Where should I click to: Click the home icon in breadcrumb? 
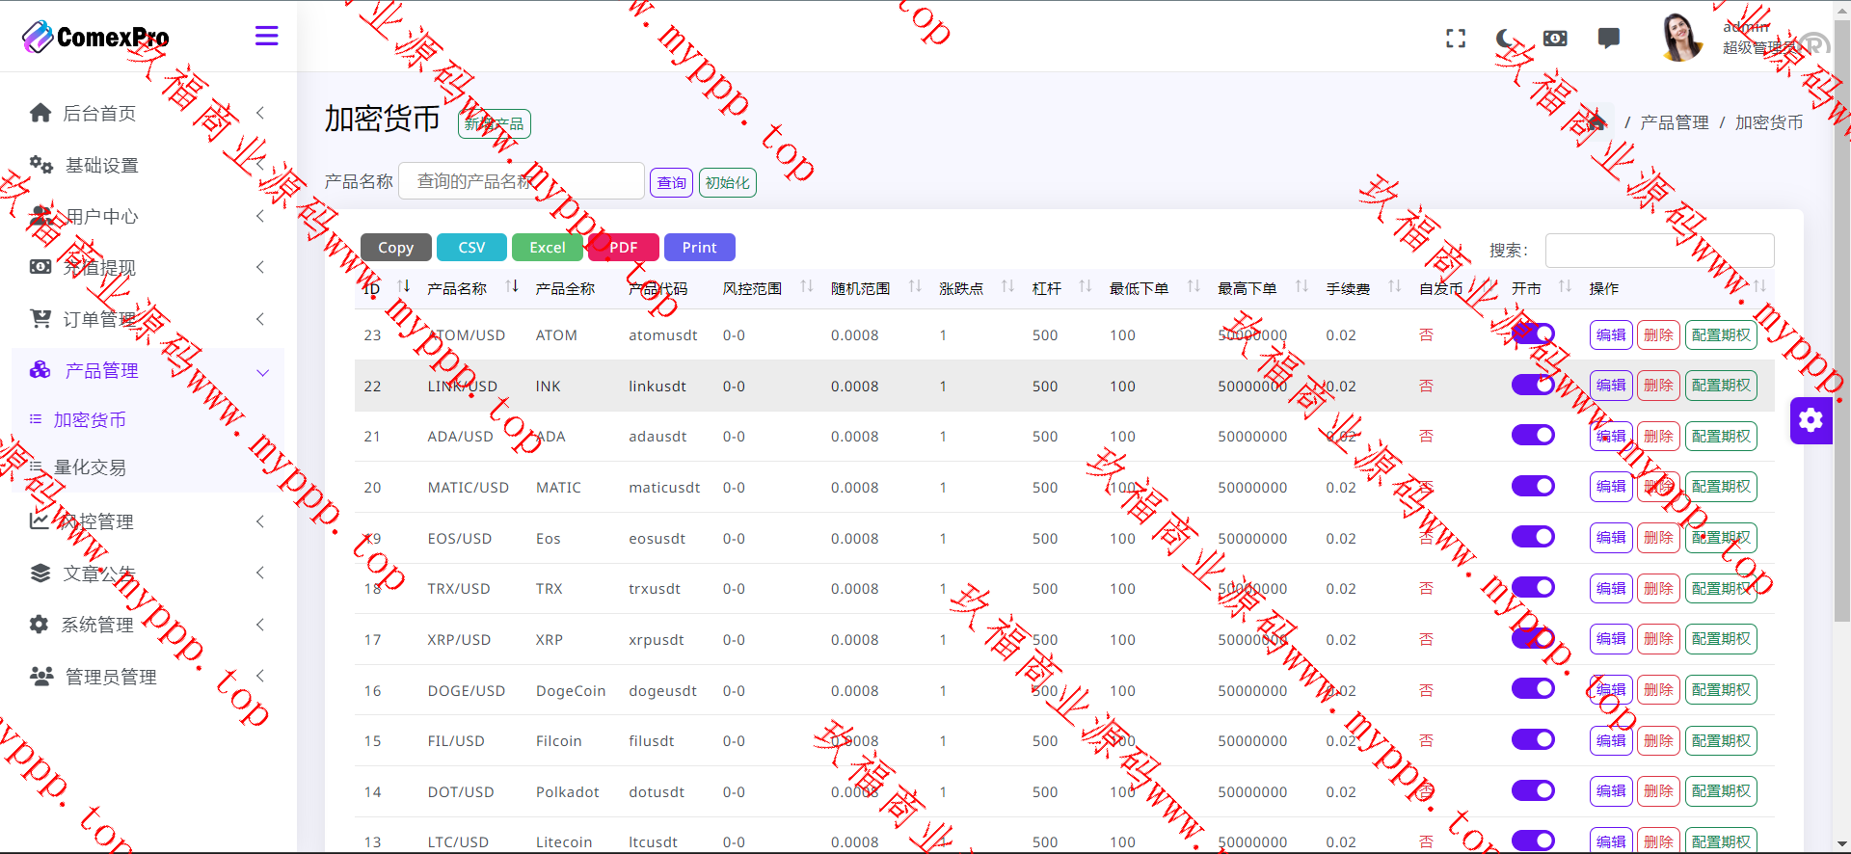click(x=1596, y=122)
